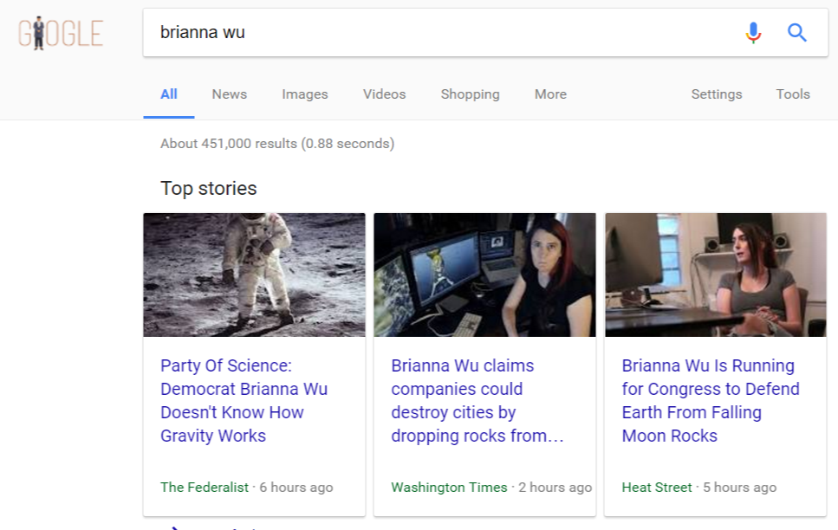Open 'Brianna Wu claims companies could destroy cities' link
838x530 pixels.
point(477,401)
